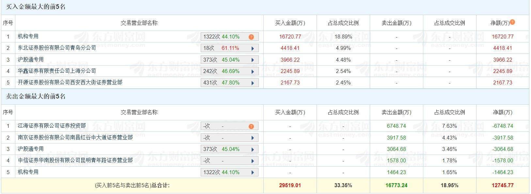Image resolution: width=531 pixels, height=194 pixels.
Task: Click the 买入金额最大的前5名 section header
Action: (x=36, y=7)
